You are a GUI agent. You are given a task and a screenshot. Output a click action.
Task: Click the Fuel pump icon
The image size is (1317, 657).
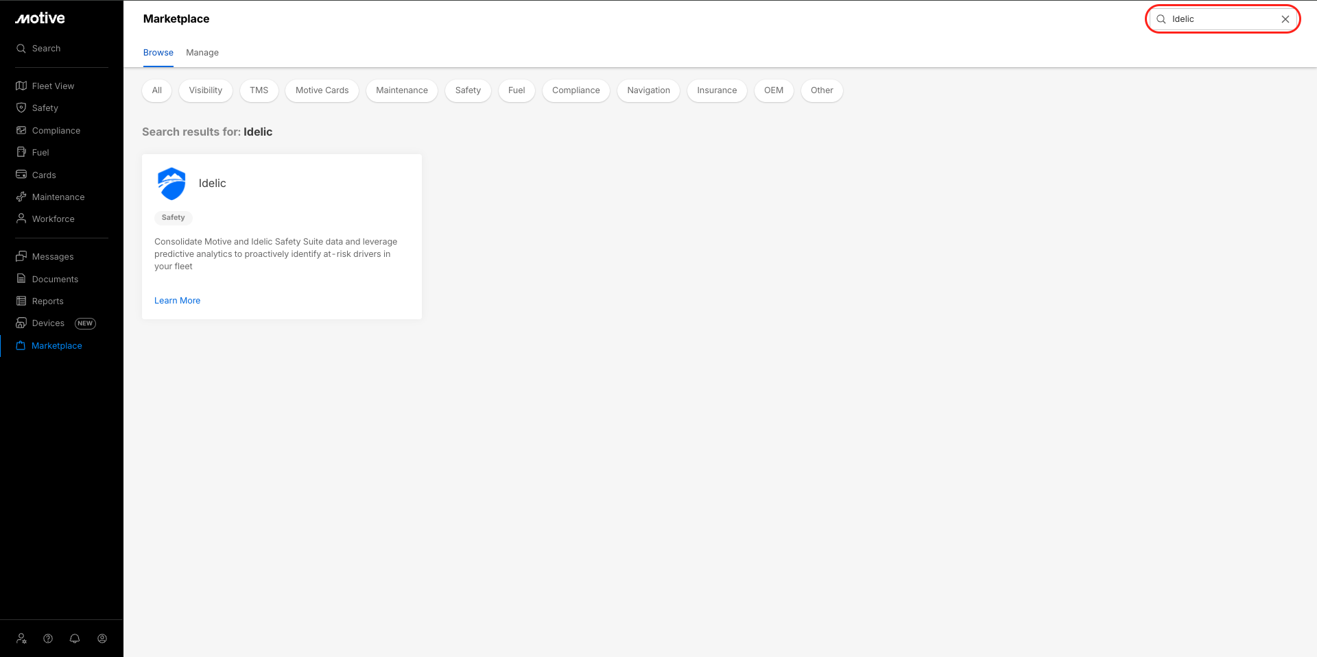[21, 152]
